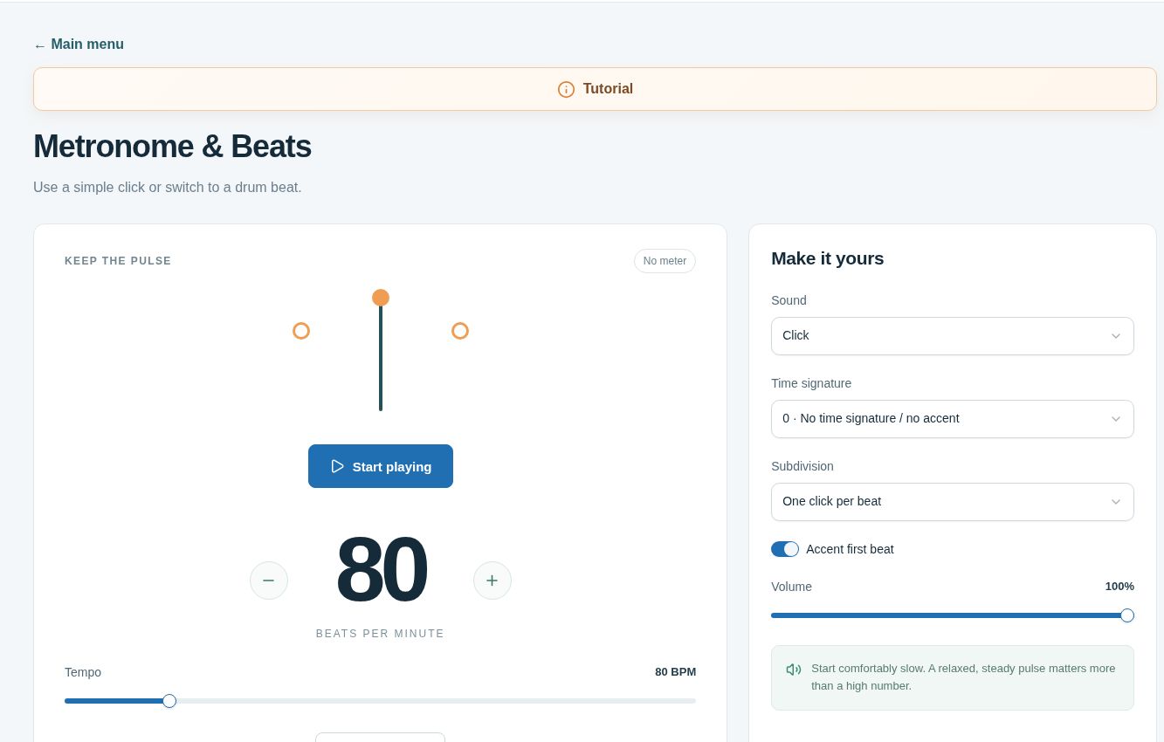Click the KEEP THE PULSE label
The image size is (1164, 742).
pos(118,261)
